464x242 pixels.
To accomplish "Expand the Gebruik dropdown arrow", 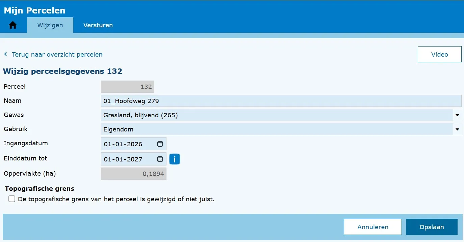I will click(x=457, y=129).
